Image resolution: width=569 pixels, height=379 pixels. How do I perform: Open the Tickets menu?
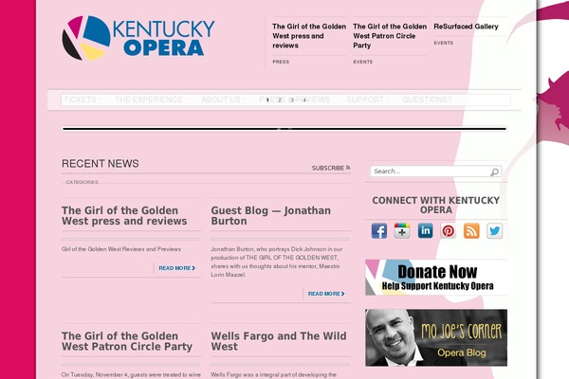pos(81,99)
